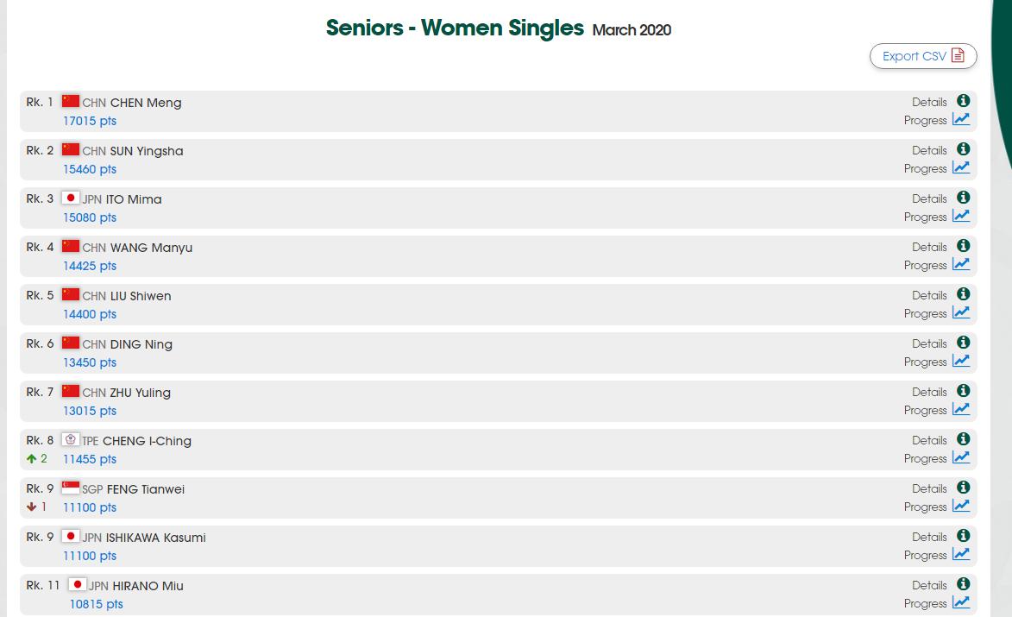Click the China flag beside SUN Yingsha
This screenshot has height=617, width=1012.
[x=71, y=150]
